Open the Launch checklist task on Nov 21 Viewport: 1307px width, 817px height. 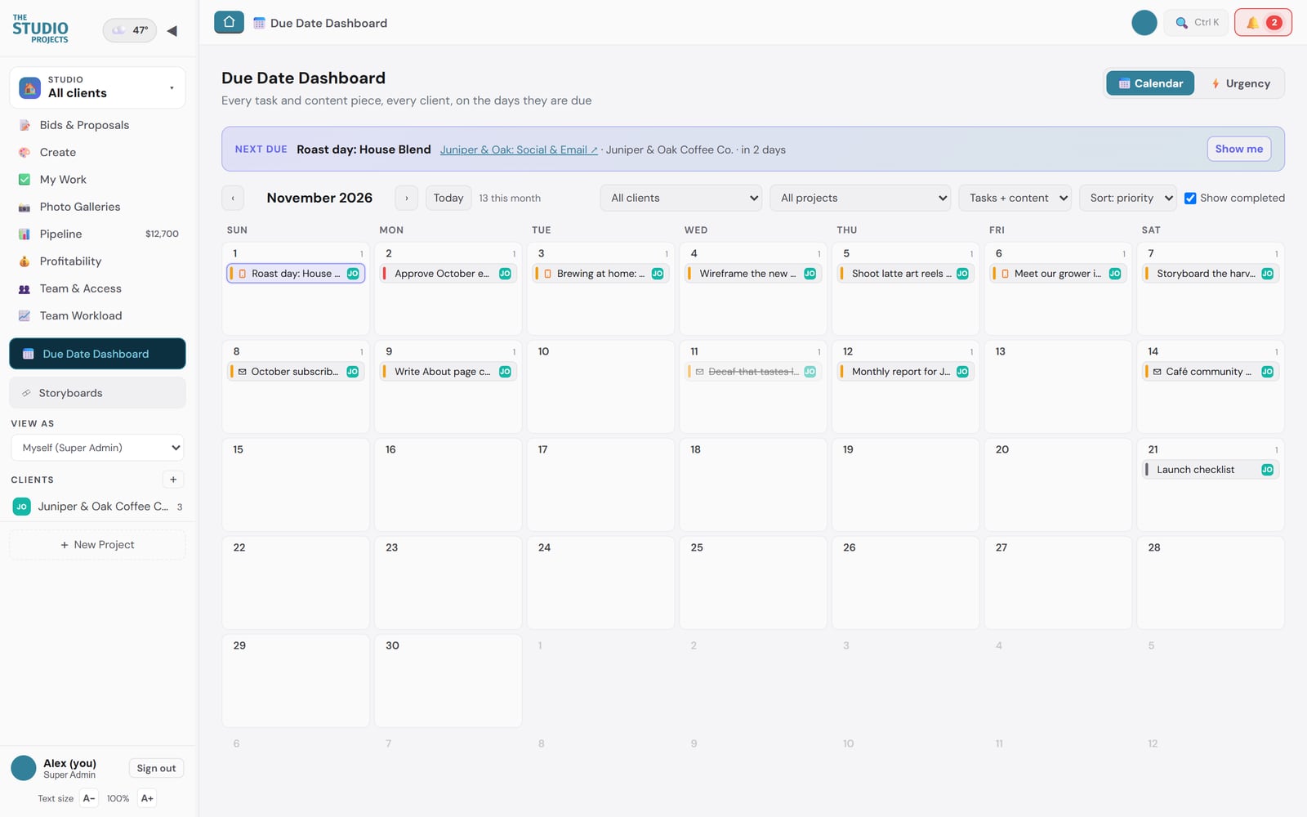1211,470
